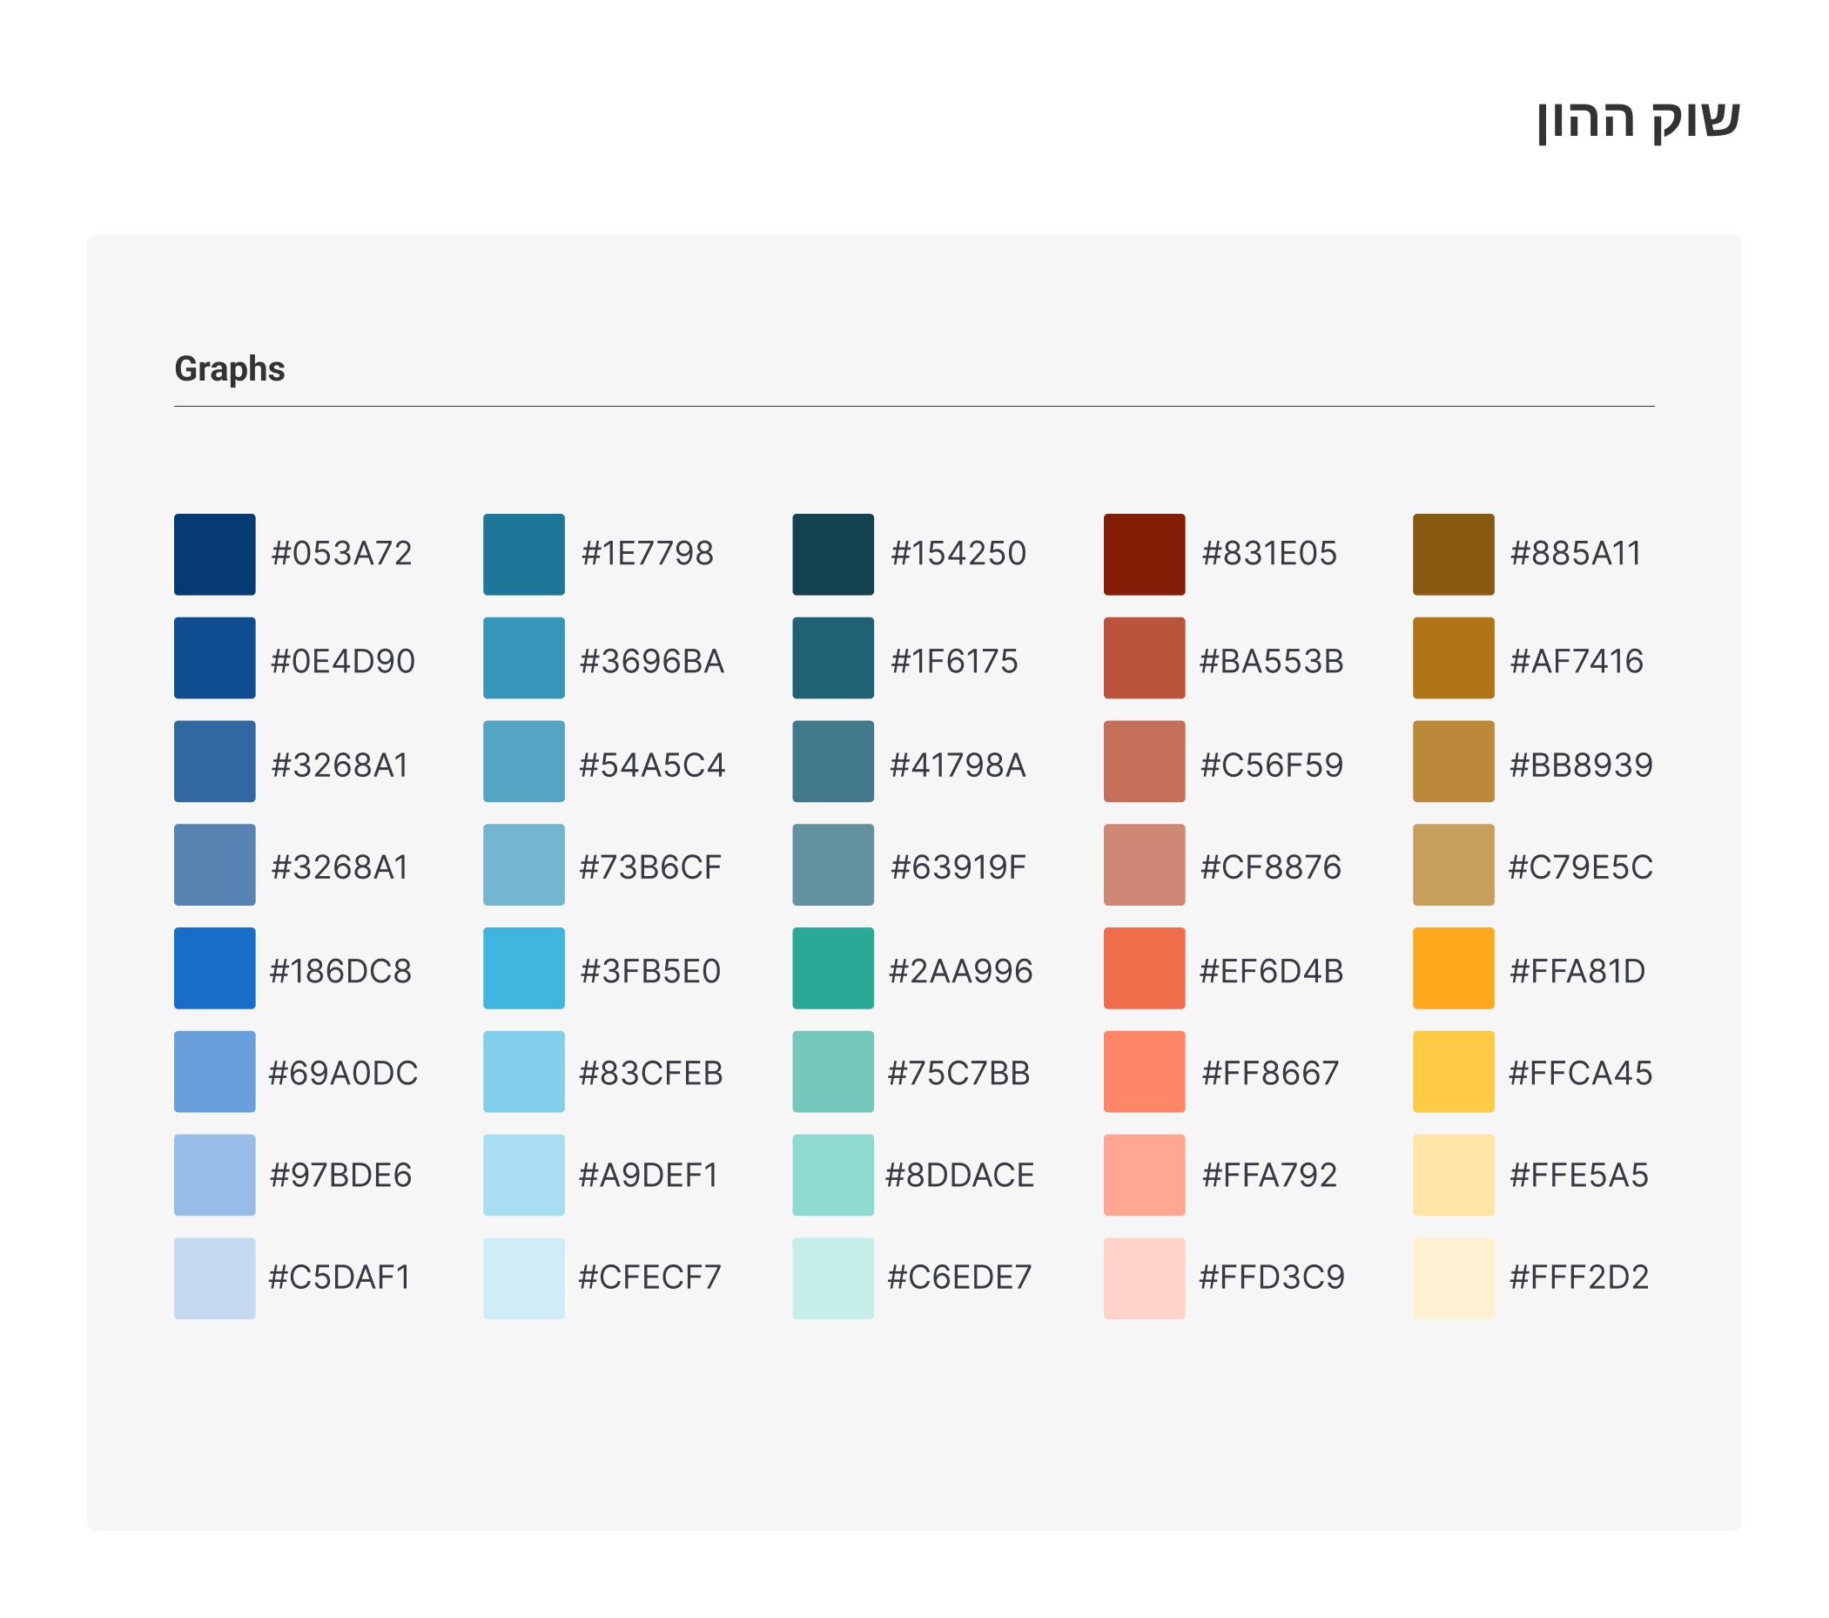
Task: Pick the #EF6D4B coral swatch
Action: [x=1144, y=967]
